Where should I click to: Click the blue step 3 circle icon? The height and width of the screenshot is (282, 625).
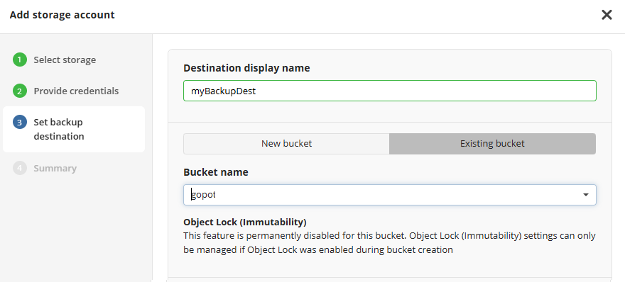click(20, 122)
